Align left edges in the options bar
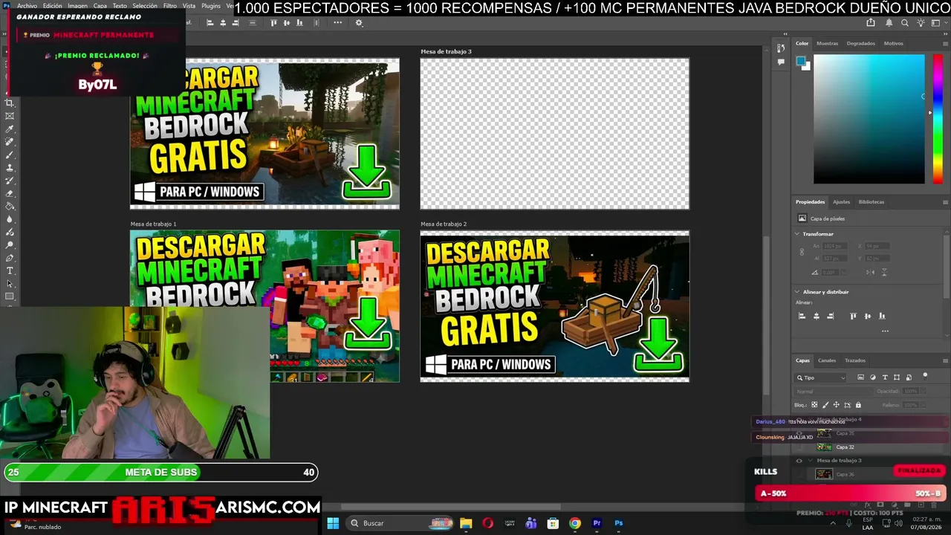Image resolution: width=951 pixels, height=535 pixels. coord(210,23)
